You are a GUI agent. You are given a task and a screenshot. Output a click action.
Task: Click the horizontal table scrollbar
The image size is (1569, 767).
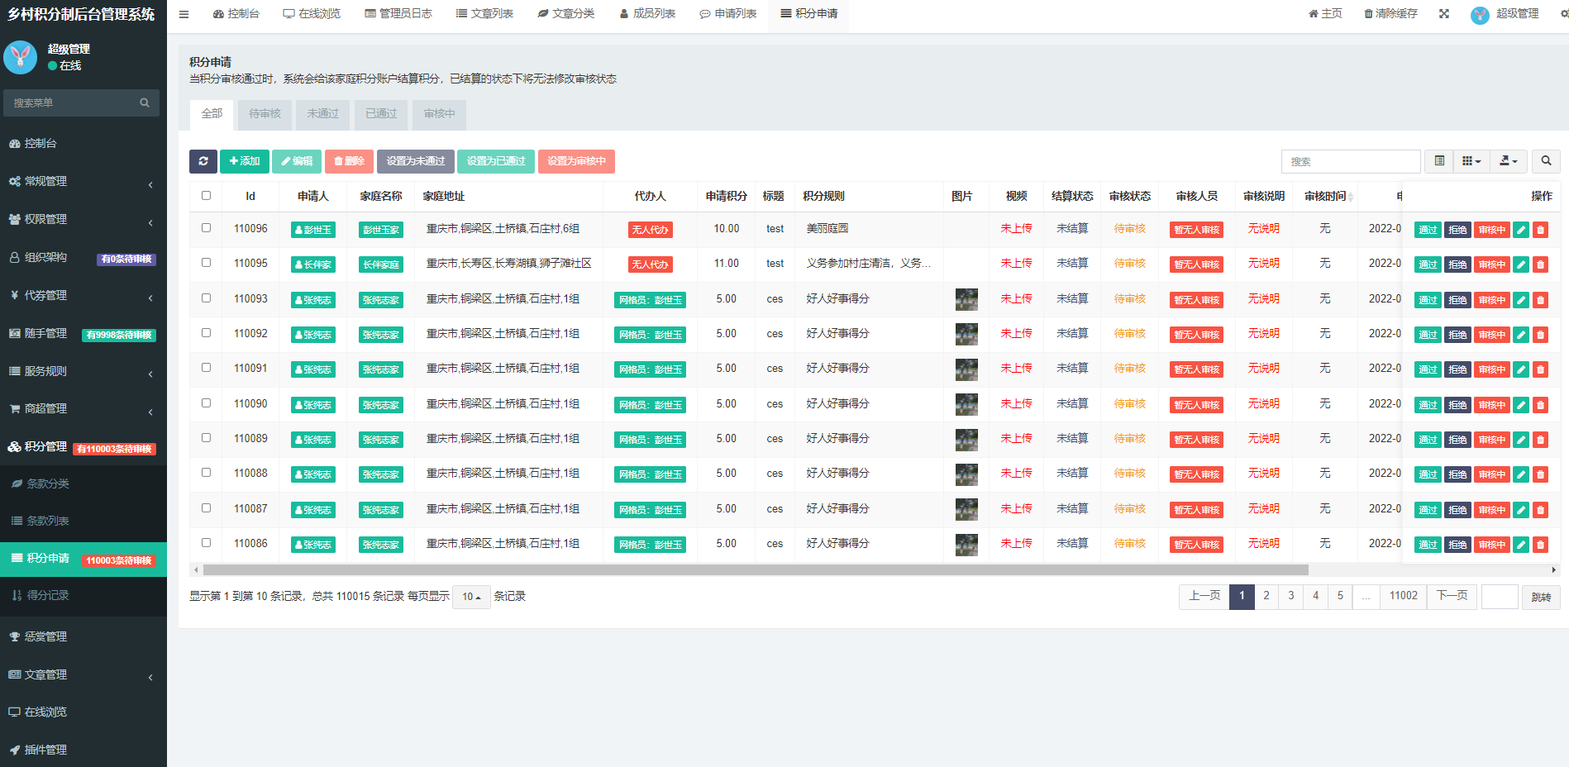[x=756, y=569]
